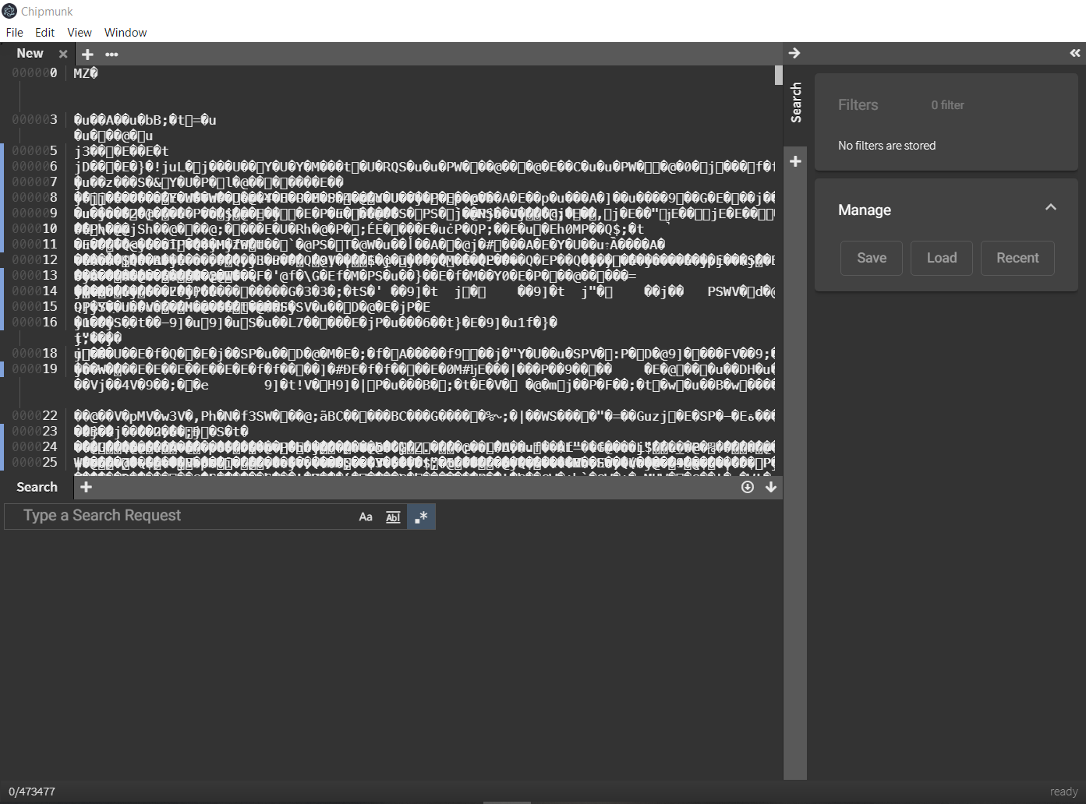Screen dimensions: 1086x804
Task: Collapse the Manage section chevron
Action: (1050, 207)
